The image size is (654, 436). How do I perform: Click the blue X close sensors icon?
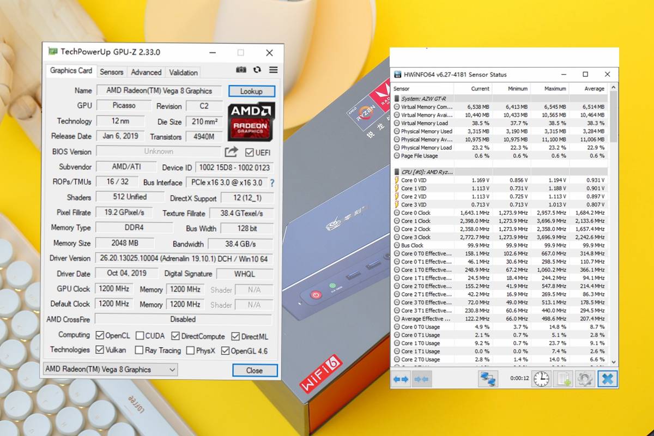click(x=607, y=379)
